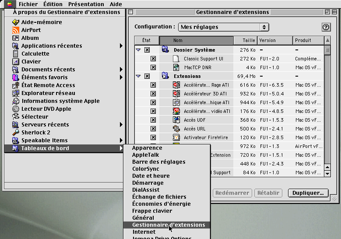Viewport: 341px width, 239px height.
Task: Click the Dossier Système folder icon
Action: pyautogui.click(x=165, y=49)
